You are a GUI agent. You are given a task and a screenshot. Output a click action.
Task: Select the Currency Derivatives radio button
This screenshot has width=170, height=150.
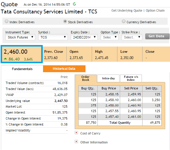click(124, 21)
